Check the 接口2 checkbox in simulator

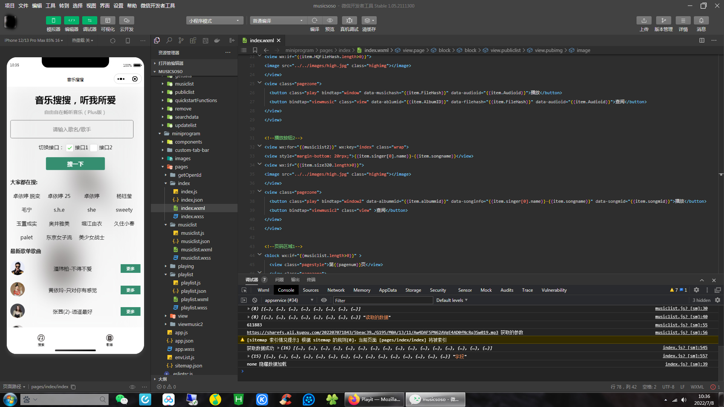pos(94,148)
